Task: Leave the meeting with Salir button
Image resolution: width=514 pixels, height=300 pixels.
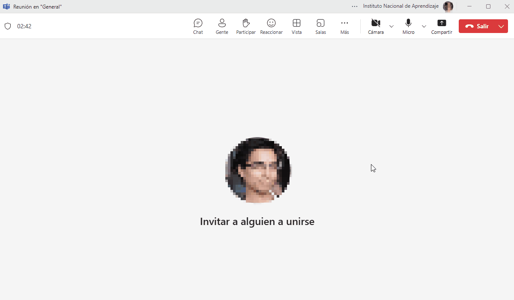Action: [478, 26]
